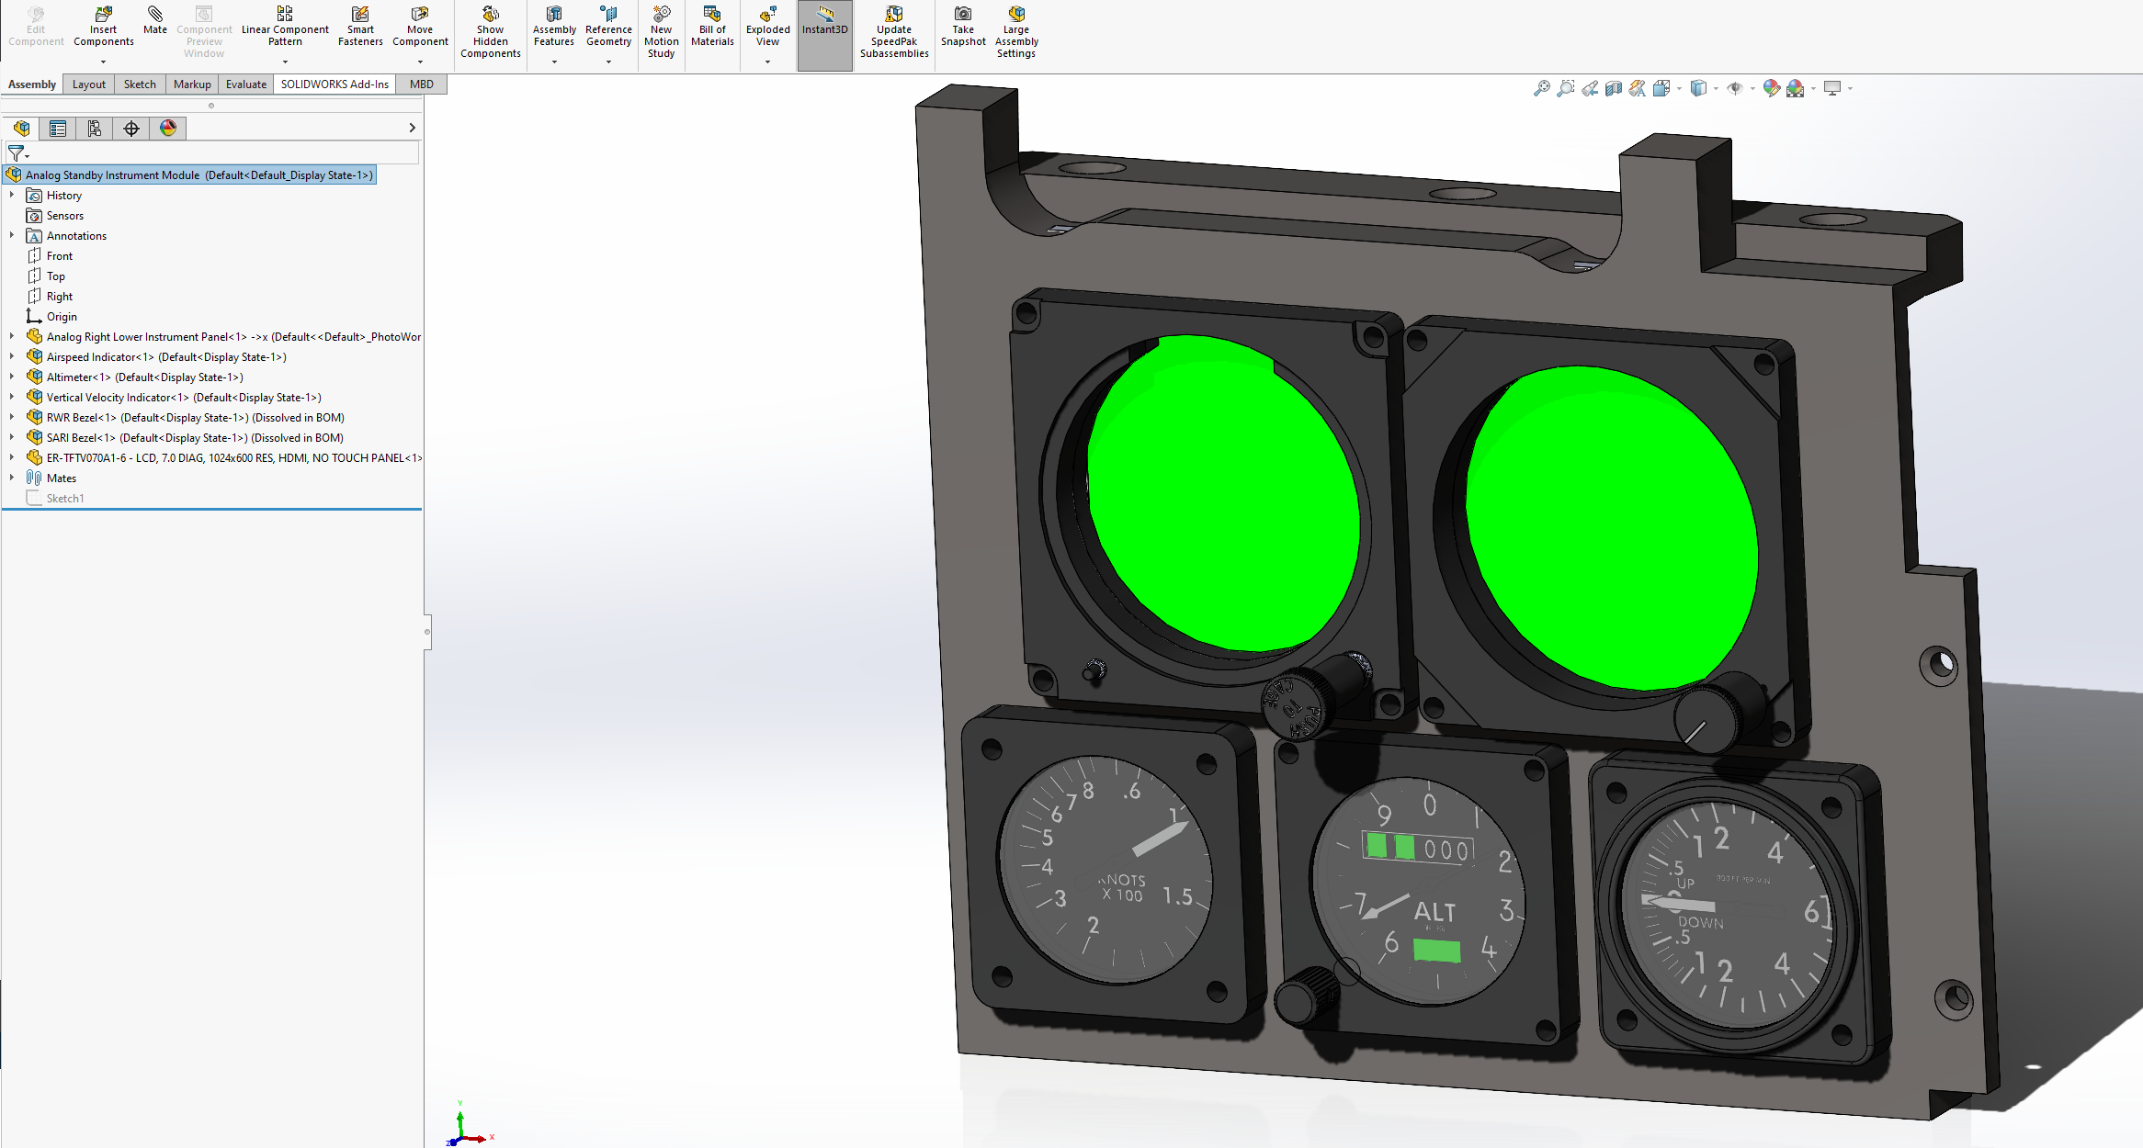Image resolution: width=2143 pixels, height=1148 pixels.
Task: Select the Zoom to Fit icon
Action: point(1542,87)
